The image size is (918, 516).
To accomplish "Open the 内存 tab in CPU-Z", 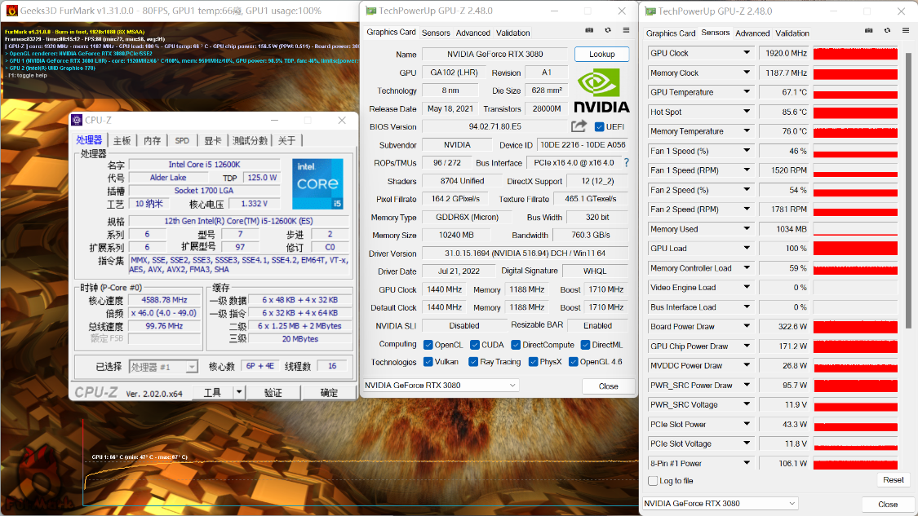I will 152,140.
